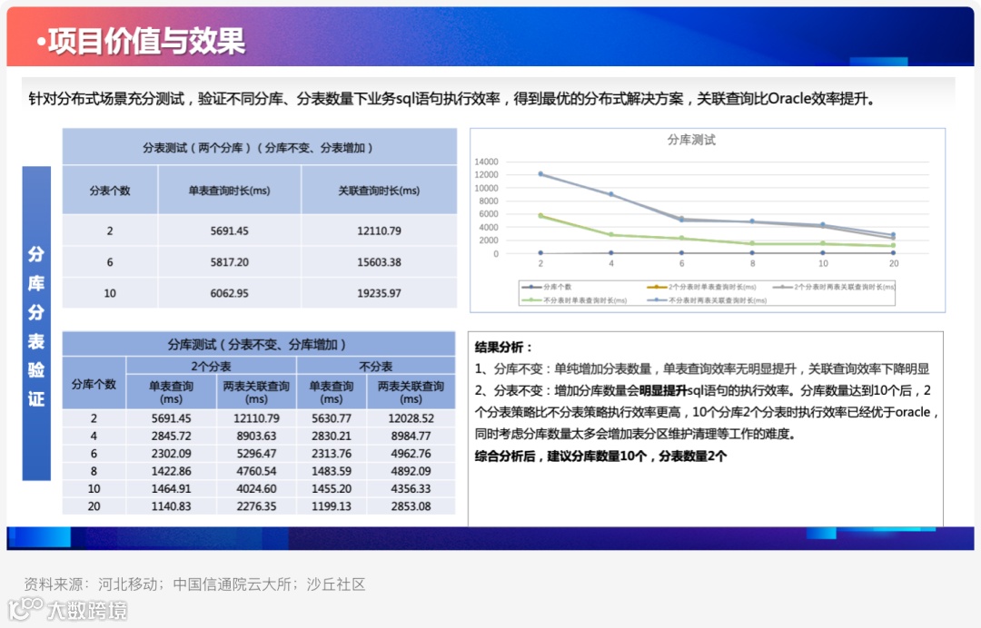Click the chart title 分库测试
Image resolution: width=981 pixels, height=628 pixels.
[691, 140]
